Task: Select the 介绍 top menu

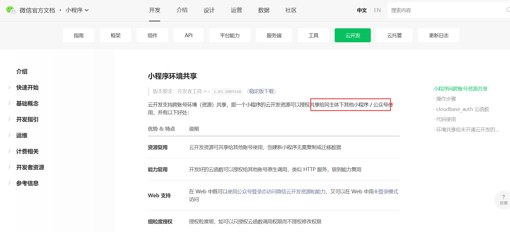Action: point(182,10)
